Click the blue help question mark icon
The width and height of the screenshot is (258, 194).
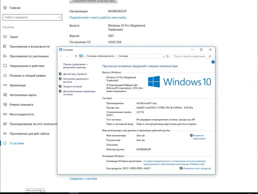(213, 62)
